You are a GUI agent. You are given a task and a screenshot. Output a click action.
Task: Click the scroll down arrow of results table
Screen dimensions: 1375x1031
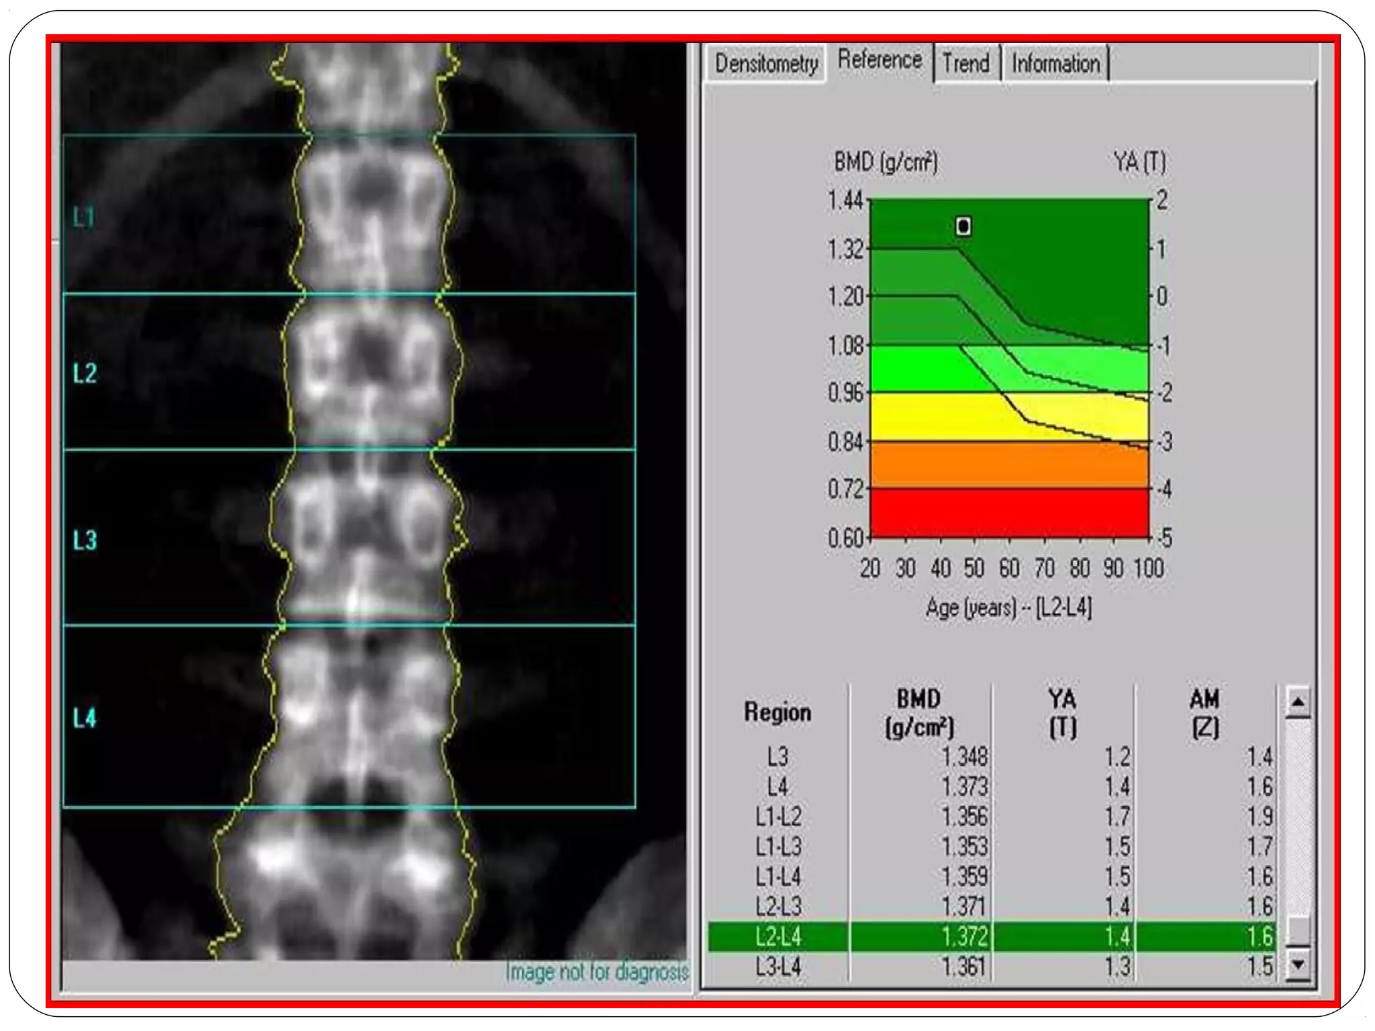click(x=1298, y=965)
